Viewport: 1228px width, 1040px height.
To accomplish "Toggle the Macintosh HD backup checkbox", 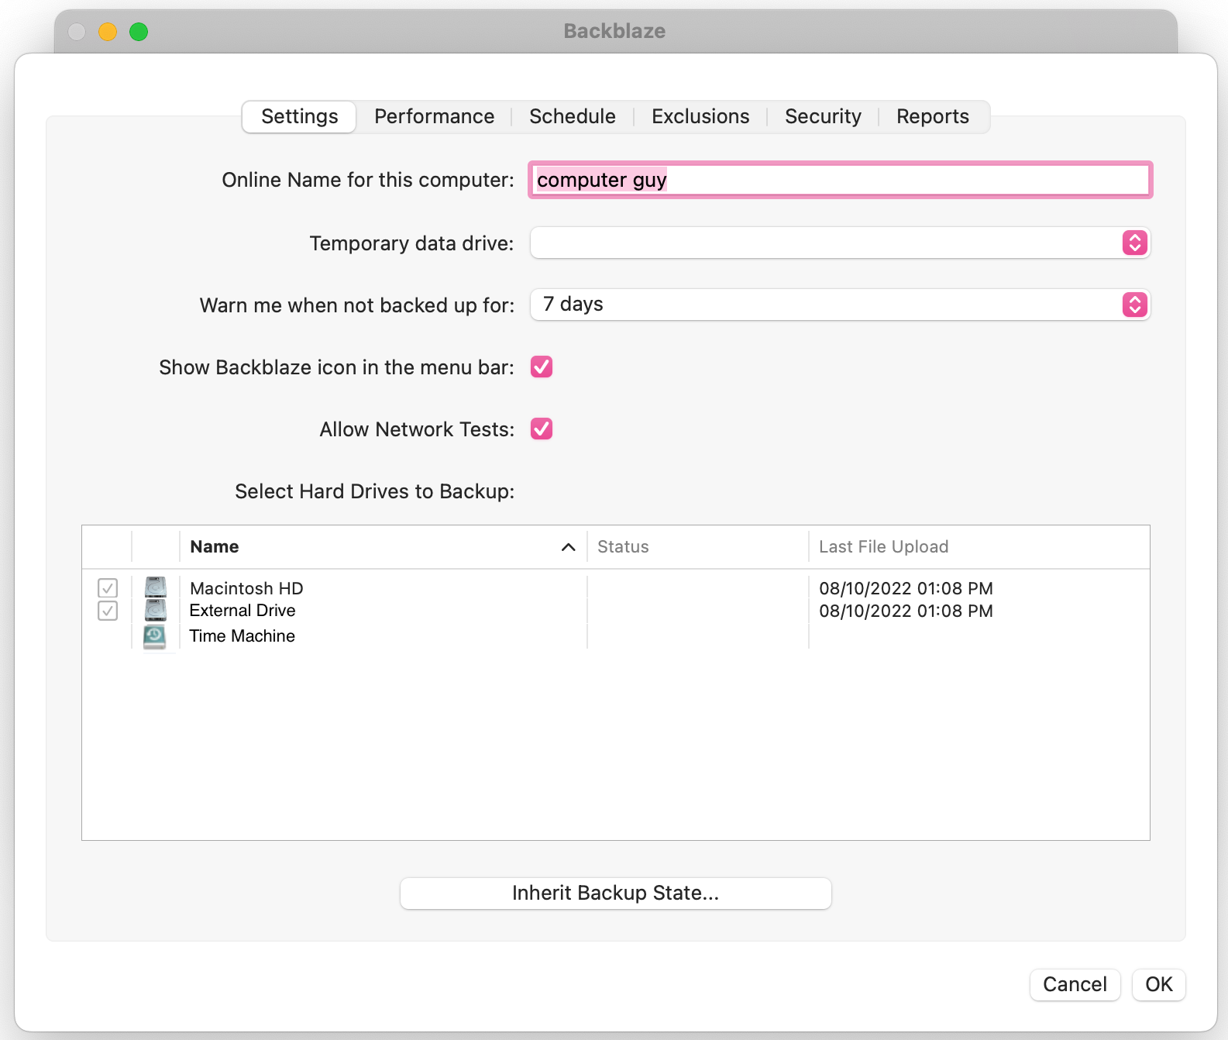I will pyautogui.click(x=108, y=588).
